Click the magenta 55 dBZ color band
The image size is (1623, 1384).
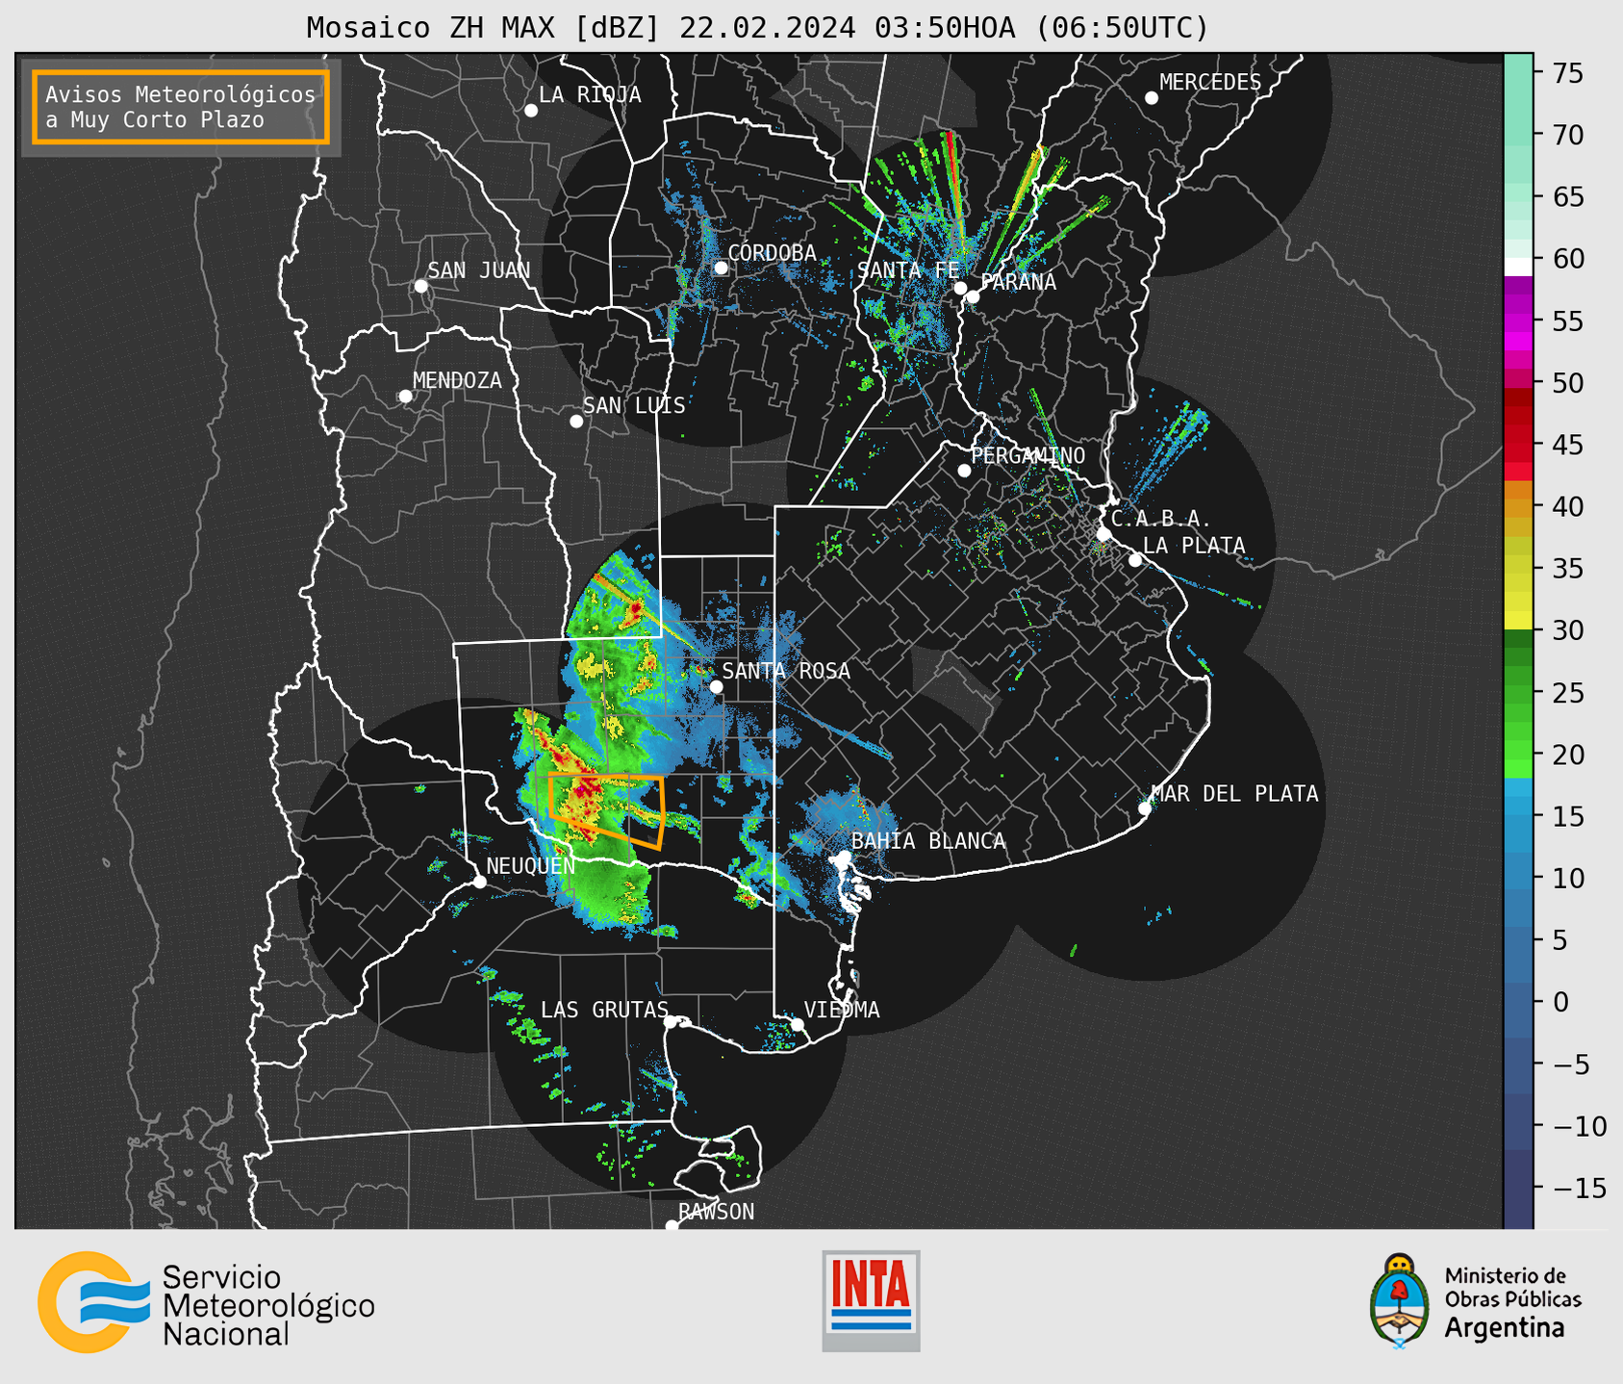(1518, 320)
